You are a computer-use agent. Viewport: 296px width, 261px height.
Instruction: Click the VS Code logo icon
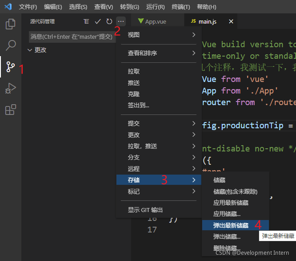coord(8,7)
